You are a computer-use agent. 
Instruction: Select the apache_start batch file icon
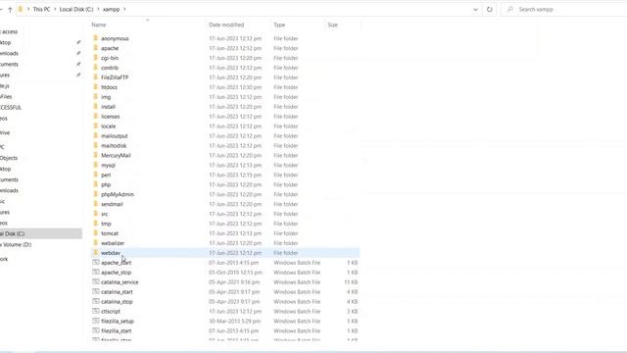click(x=96, y=262)
